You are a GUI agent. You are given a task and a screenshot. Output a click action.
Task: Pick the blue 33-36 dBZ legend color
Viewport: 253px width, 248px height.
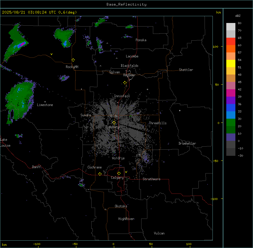[x=231, y=108]
